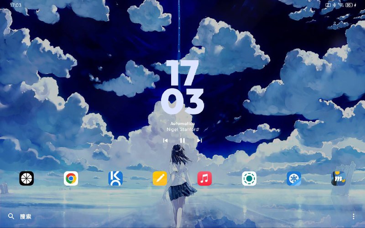Open the green dashed circle app icon
This screenshot has width=365, height=228.
pyautogui.click(x=249, y=178)
